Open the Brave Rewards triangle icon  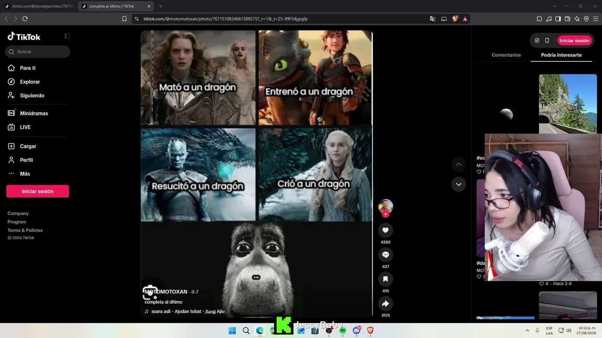465,19
